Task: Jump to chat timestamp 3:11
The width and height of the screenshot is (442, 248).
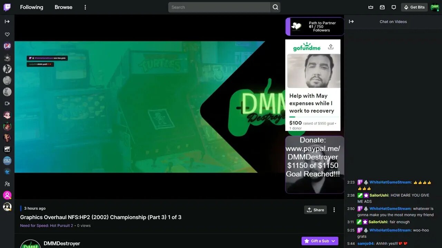Action: [x=351, y=222]
